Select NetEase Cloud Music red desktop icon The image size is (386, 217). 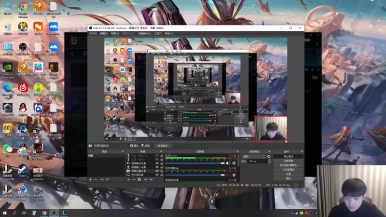pyautogui.click(x=23, y=89)
